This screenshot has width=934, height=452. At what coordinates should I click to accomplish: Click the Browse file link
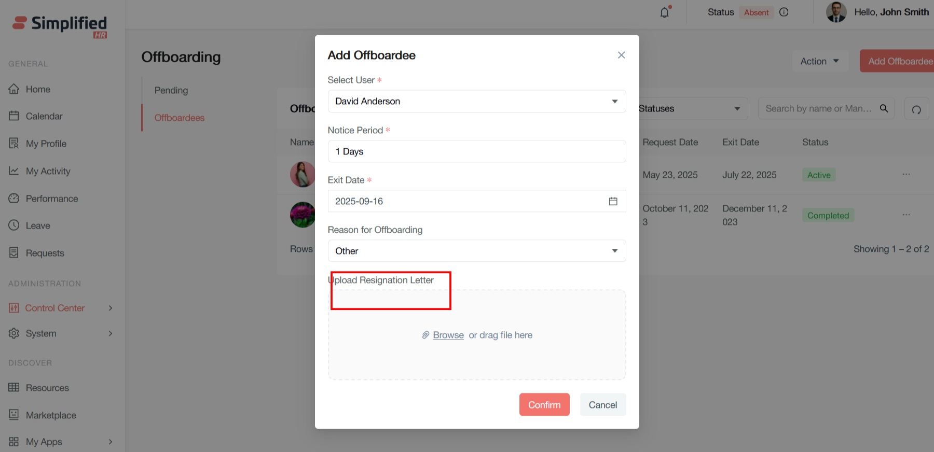pyautogui.click(x=448, y=335)
